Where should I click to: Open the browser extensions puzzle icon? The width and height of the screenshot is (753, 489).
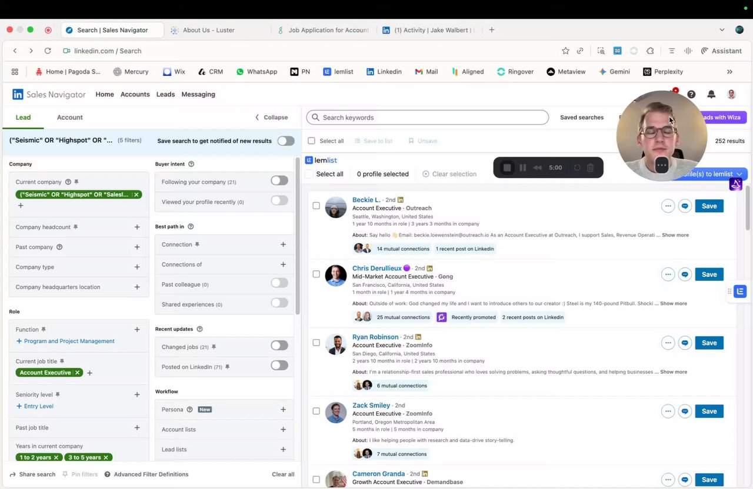[x=650, y=51]
